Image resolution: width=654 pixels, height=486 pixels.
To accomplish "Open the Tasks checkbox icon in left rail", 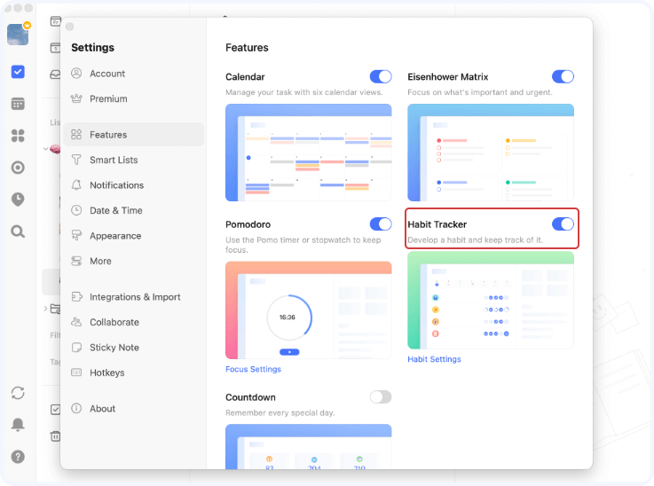I will click(18, 72).
